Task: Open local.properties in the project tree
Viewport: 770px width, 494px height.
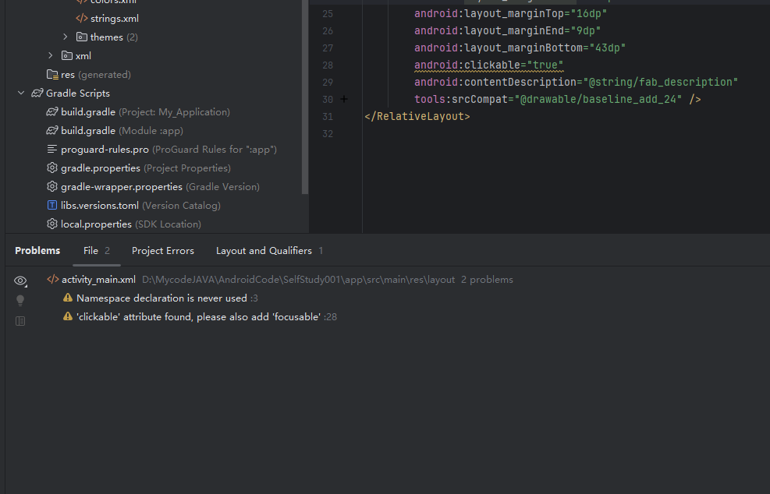Action: (96, 224)
